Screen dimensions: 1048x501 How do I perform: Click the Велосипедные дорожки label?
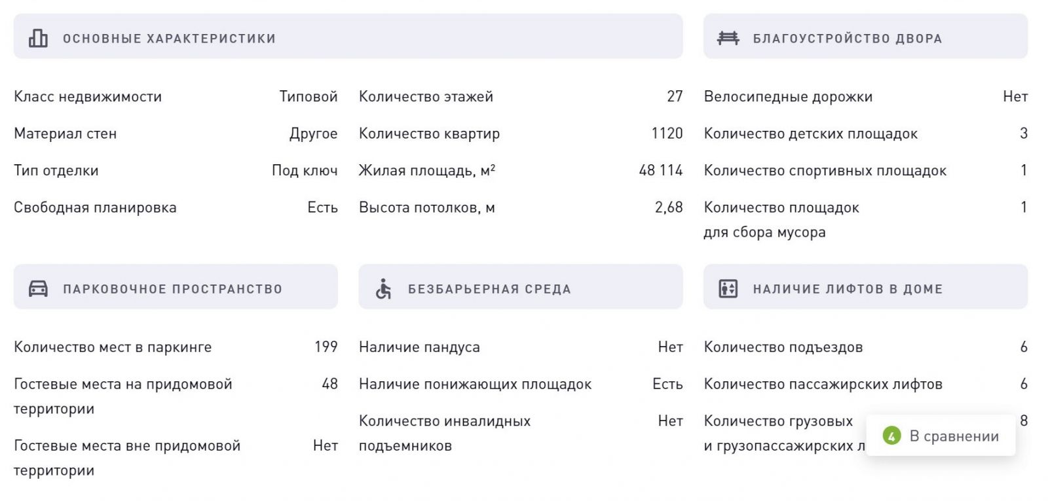(788, 97)
